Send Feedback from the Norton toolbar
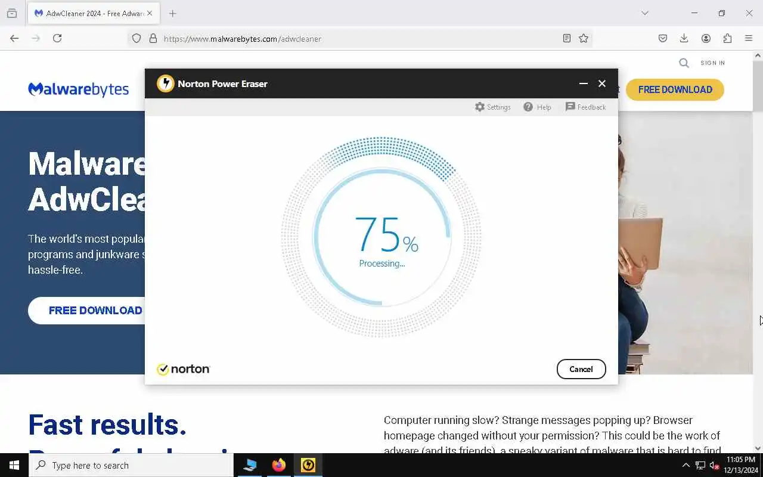Viewport: 763px width, 477px height. tap(585, 107)
